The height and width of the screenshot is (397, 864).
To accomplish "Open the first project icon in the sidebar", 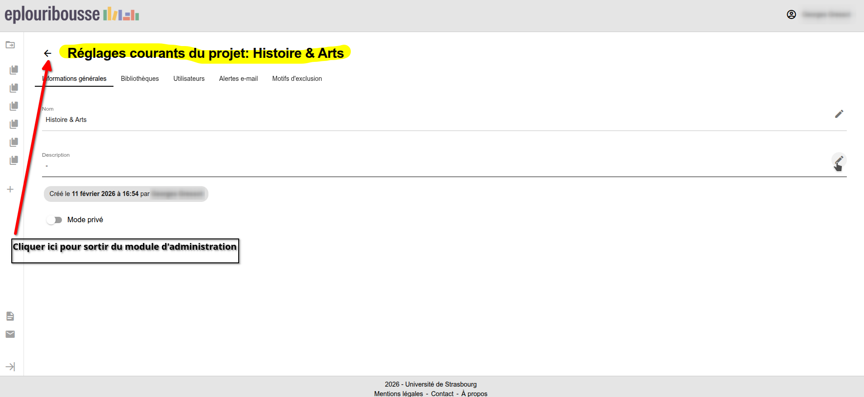I will tap(14, 70).
